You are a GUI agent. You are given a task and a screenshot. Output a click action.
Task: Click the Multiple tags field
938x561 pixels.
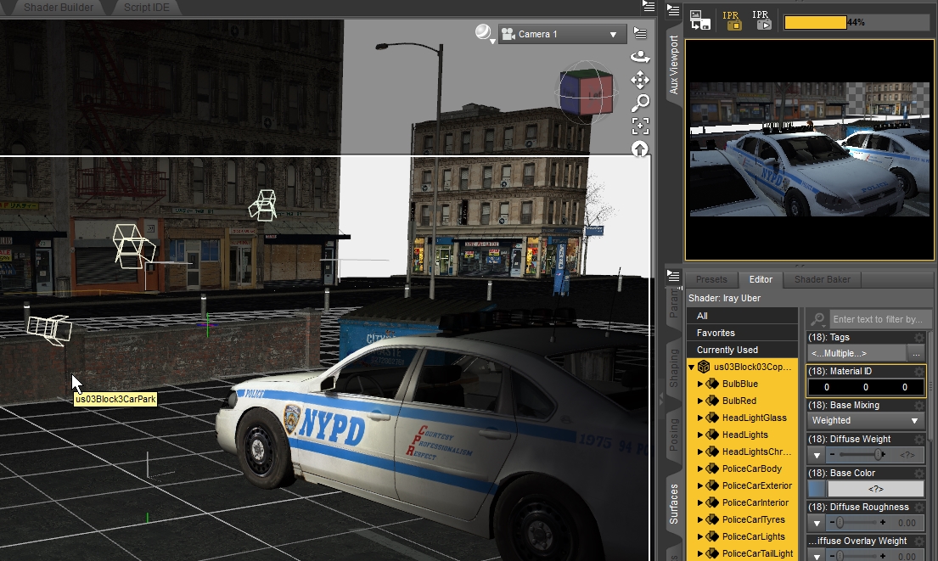[857, 353]
